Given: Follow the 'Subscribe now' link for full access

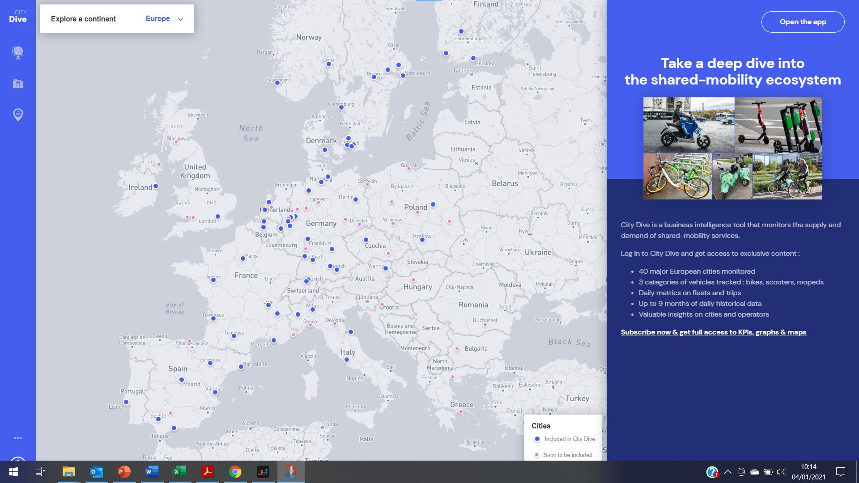Looking at the screenshot, I should tap(713, 332).
